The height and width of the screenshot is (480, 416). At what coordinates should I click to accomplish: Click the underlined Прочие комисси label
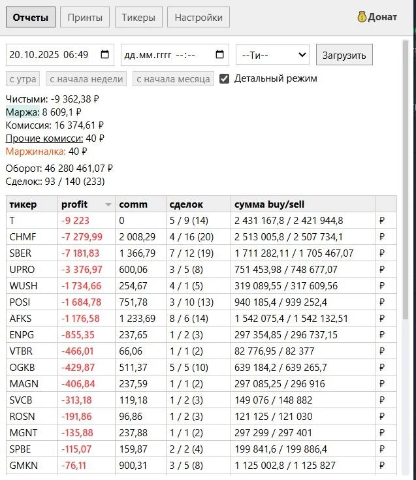(44, 138)
